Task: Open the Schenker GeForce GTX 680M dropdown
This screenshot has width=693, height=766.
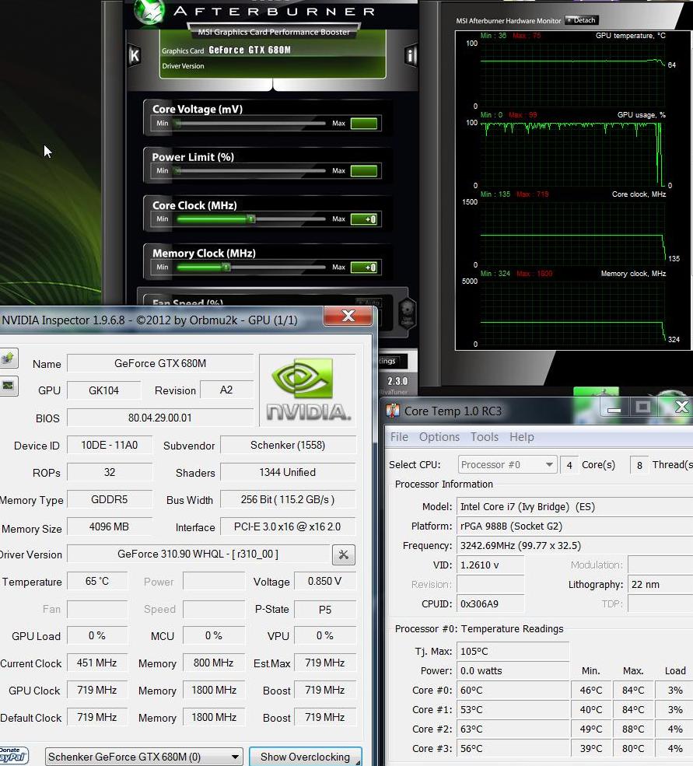Action: pos(144,757)
